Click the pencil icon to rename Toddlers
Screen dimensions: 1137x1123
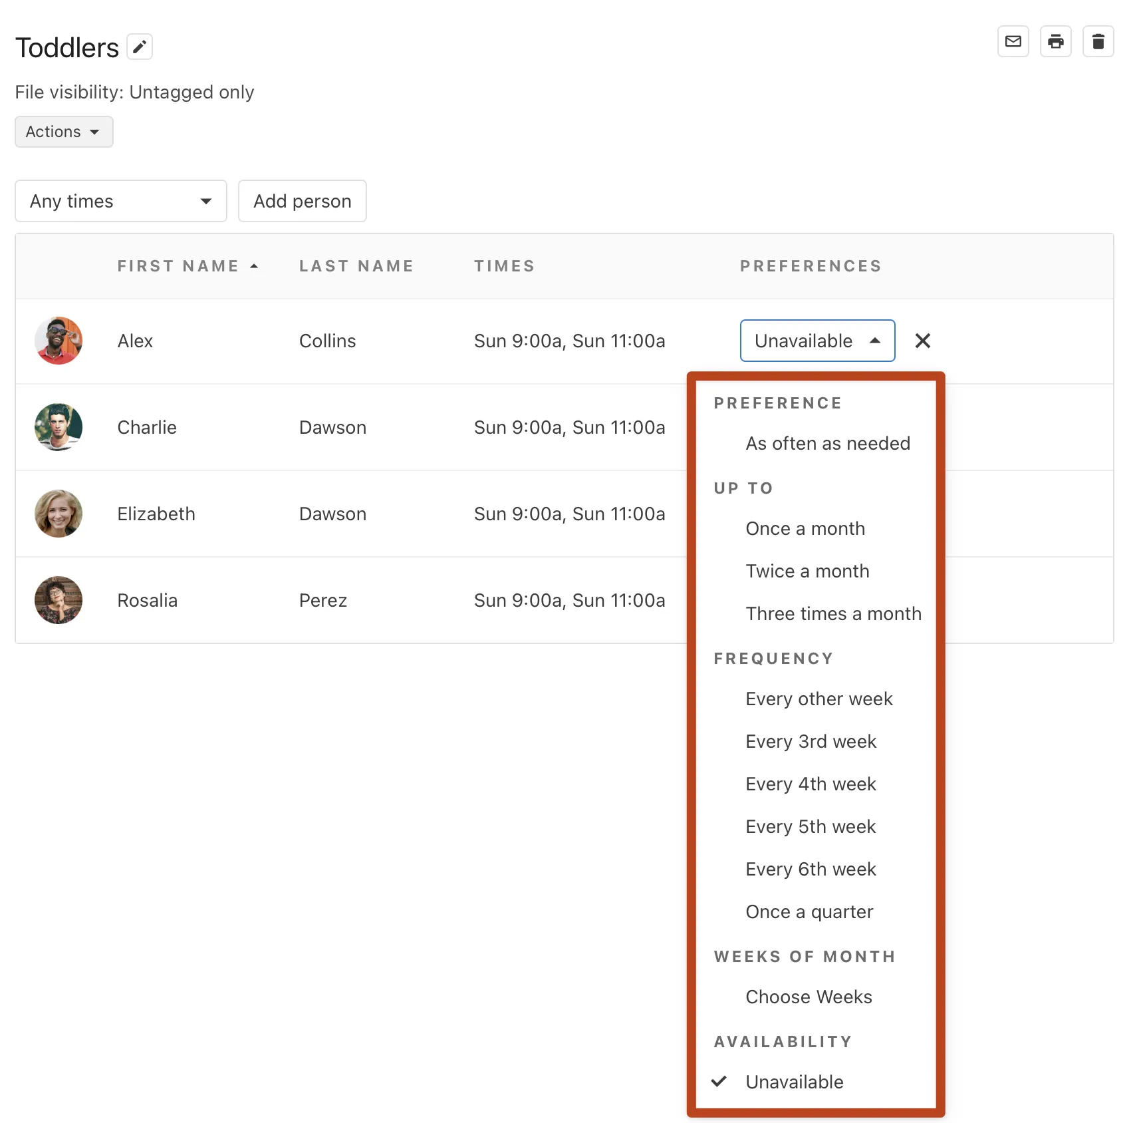[x=140, y=47]
